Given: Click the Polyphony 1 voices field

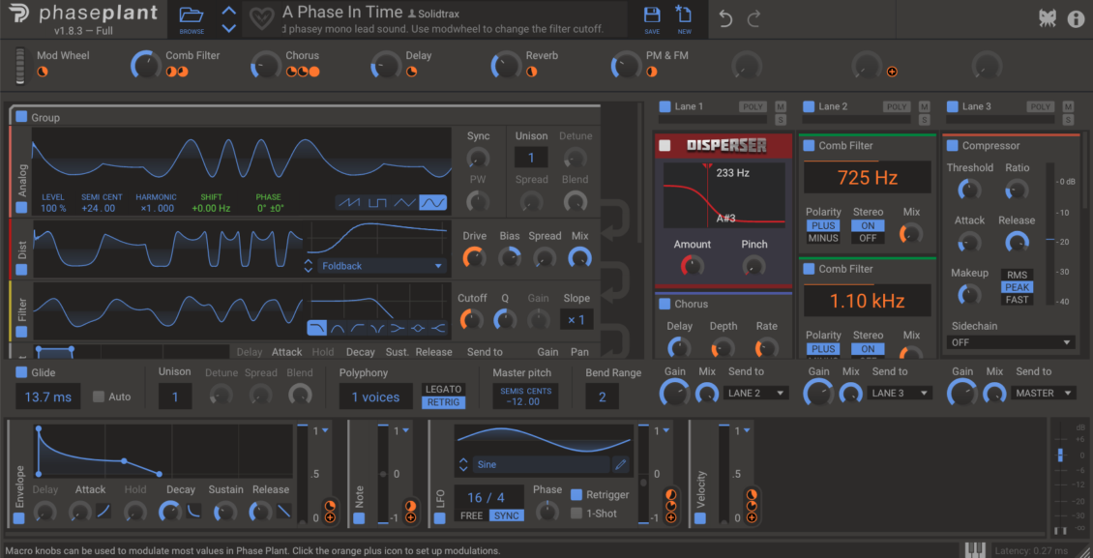Looking at the screenshot, I should point(375,397).
